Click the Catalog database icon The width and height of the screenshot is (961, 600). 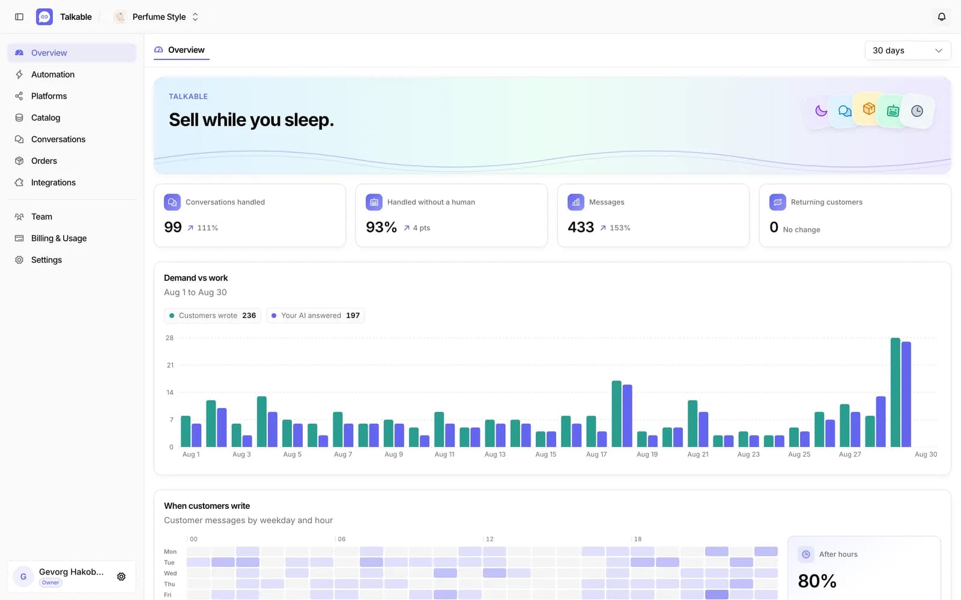coord(19,118)
